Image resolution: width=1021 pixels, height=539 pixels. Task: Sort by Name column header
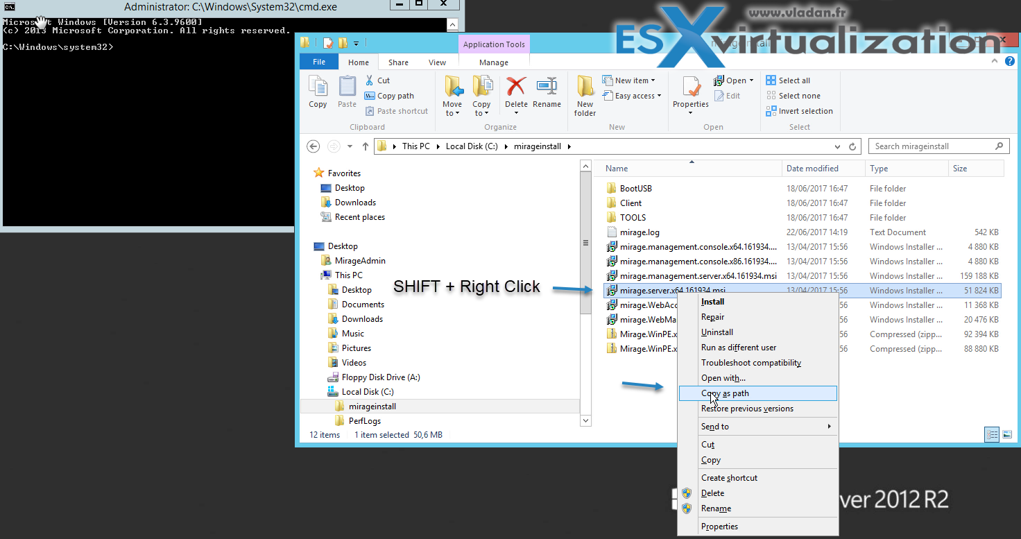691,169
